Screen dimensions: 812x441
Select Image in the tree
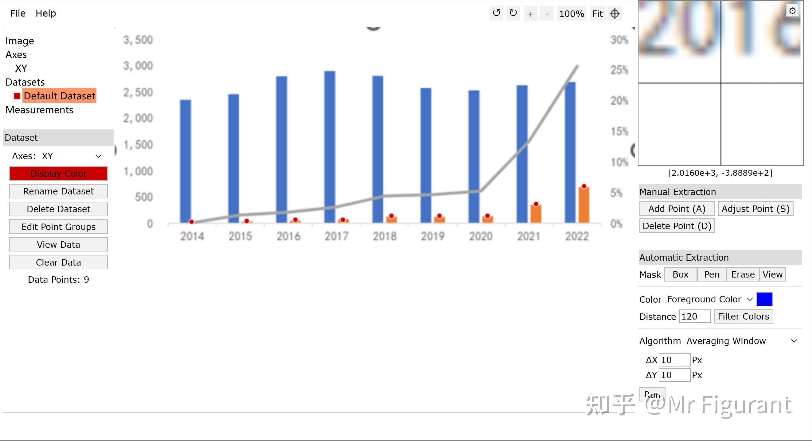point(20,41)
